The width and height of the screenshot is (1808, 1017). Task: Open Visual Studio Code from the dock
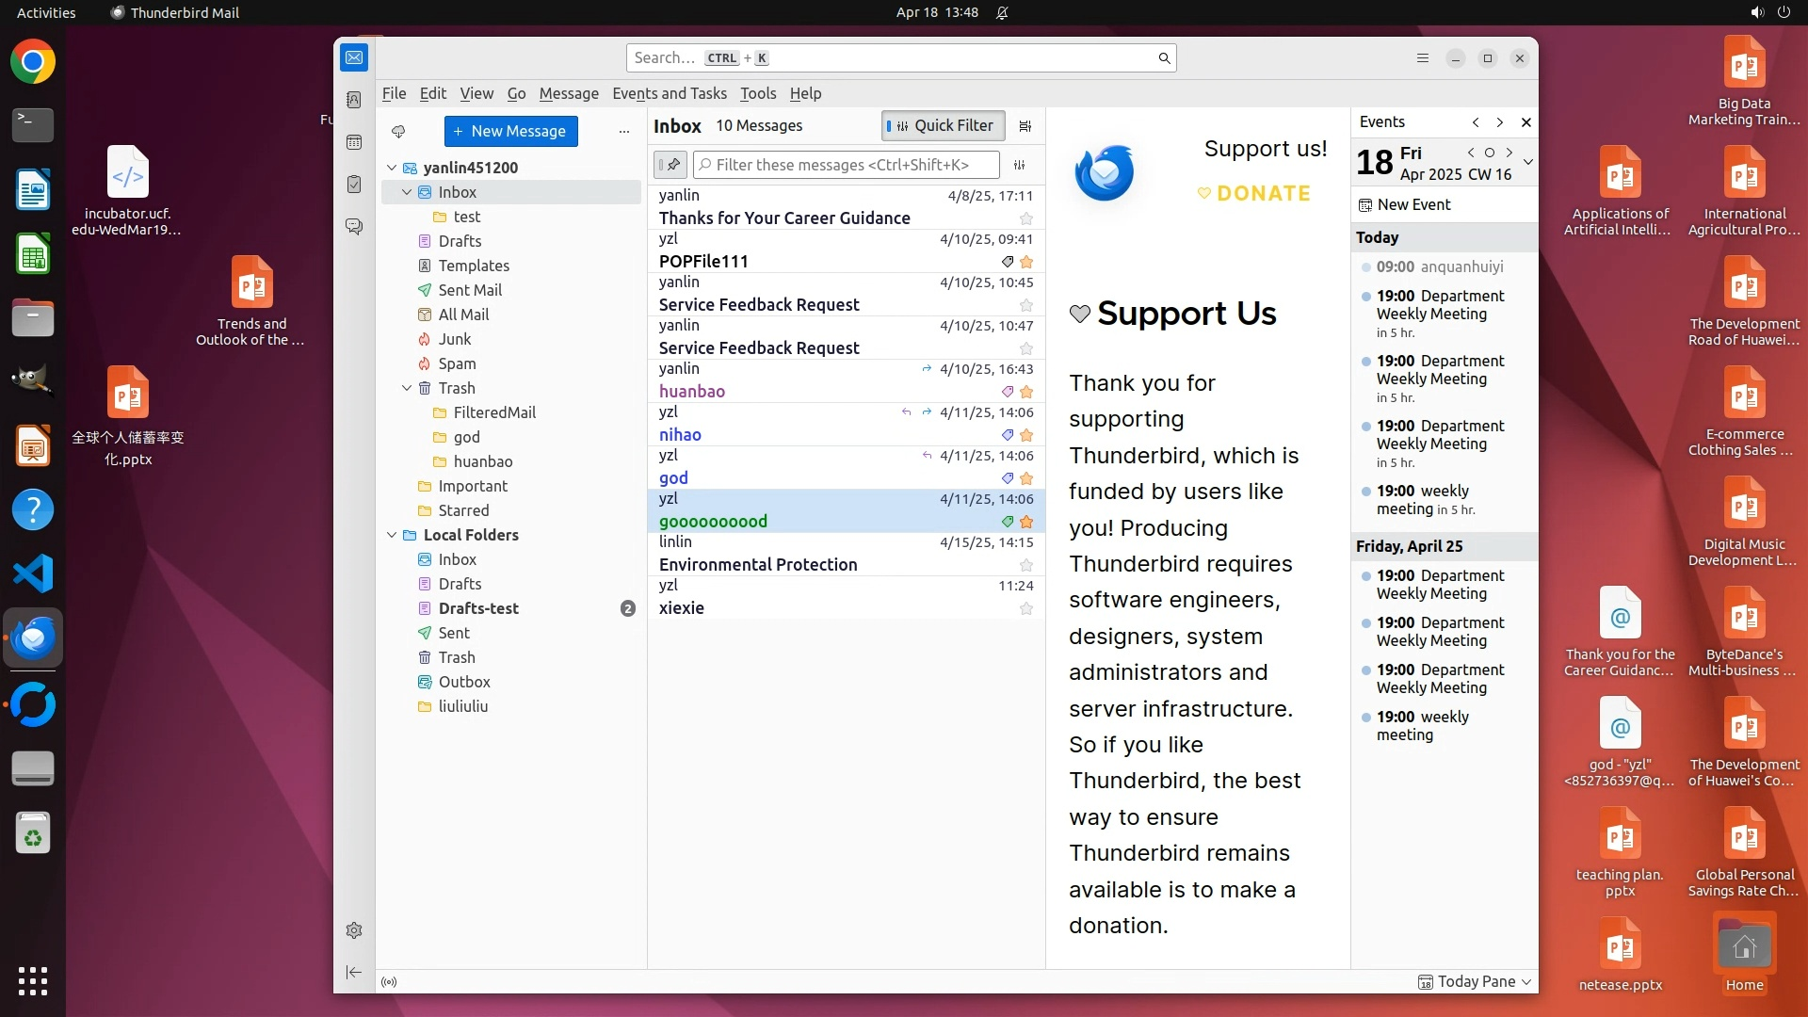point(33,573)
